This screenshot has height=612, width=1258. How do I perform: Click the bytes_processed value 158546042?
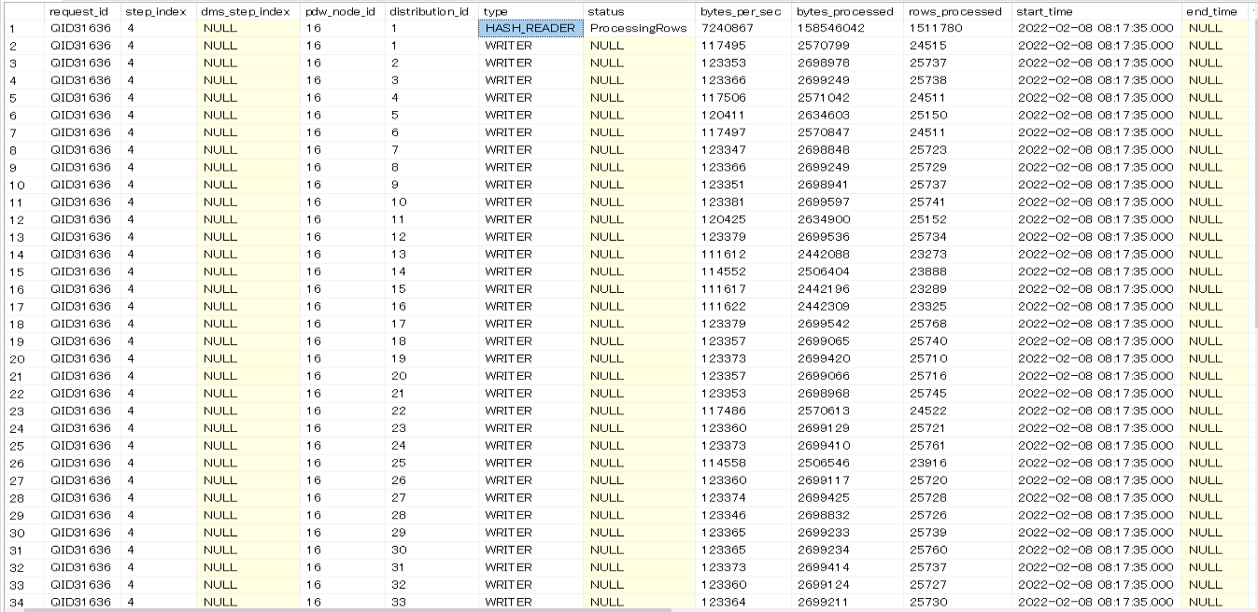pos(846,28)
